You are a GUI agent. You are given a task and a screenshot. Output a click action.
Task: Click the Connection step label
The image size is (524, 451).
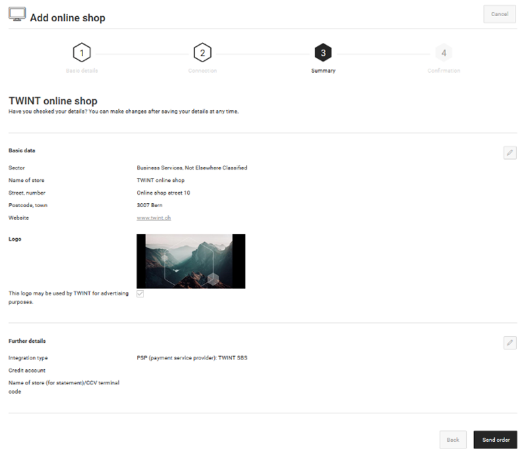(203, 71)
